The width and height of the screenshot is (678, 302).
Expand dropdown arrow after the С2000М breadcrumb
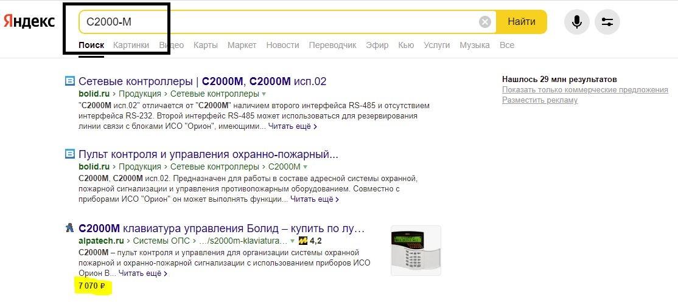tap(306, 167)
